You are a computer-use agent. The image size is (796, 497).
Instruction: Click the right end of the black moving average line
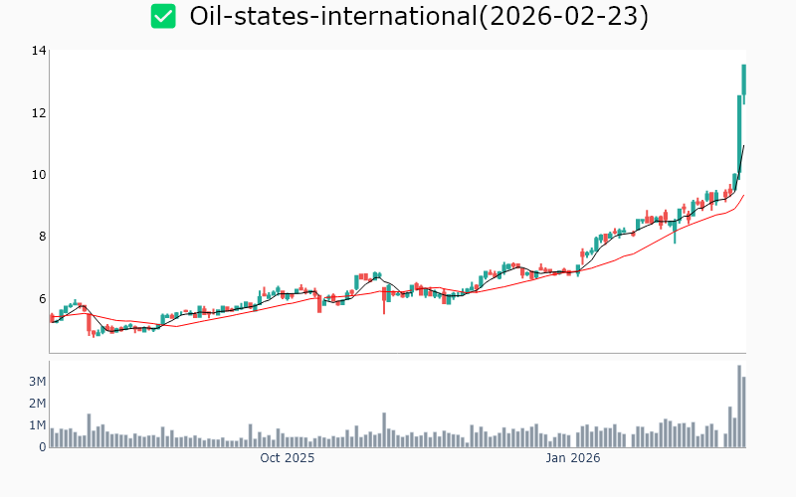[x=743, y=146]
